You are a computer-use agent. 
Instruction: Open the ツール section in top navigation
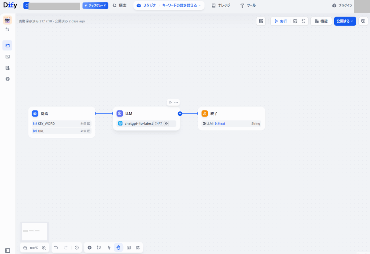(248, 5)
